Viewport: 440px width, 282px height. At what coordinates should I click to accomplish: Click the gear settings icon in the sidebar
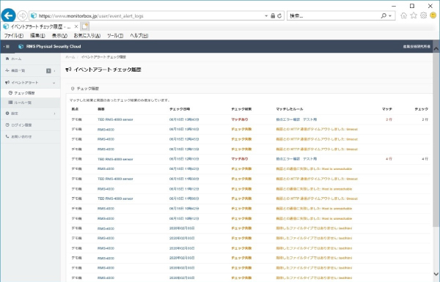pos(7,114)
